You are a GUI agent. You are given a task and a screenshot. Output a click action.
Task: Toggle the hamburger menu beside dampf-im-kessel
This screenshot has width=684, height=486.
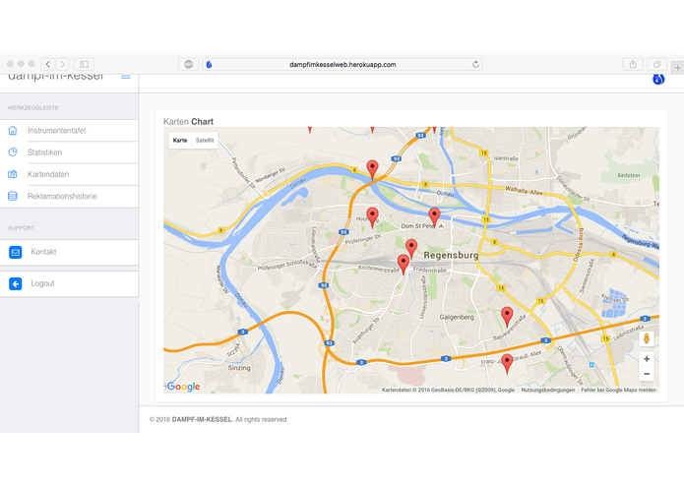point(126,77)
